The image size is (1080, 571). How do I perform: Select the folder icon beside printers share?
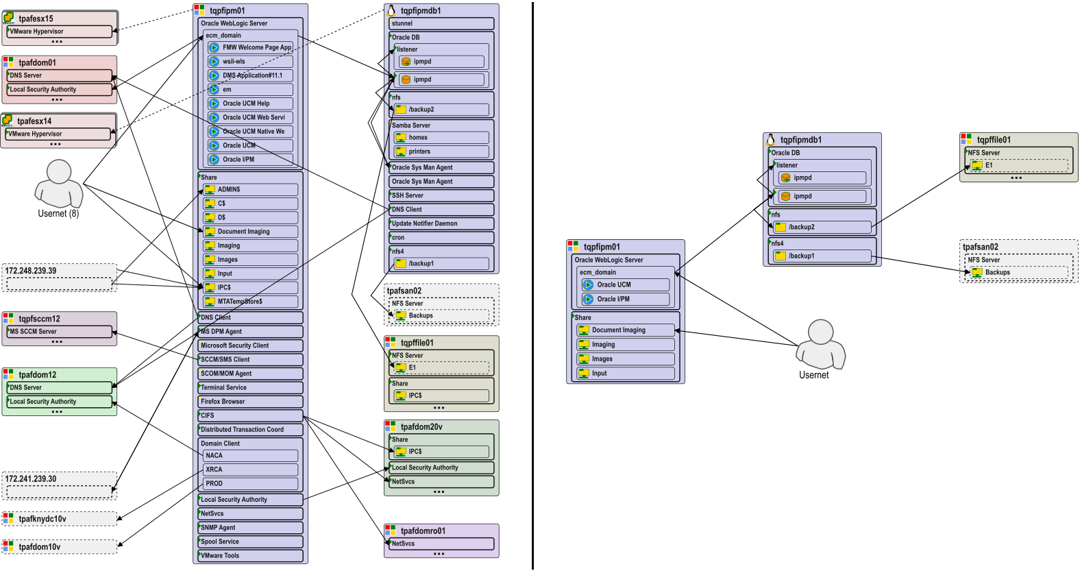(x=401, y=151)
